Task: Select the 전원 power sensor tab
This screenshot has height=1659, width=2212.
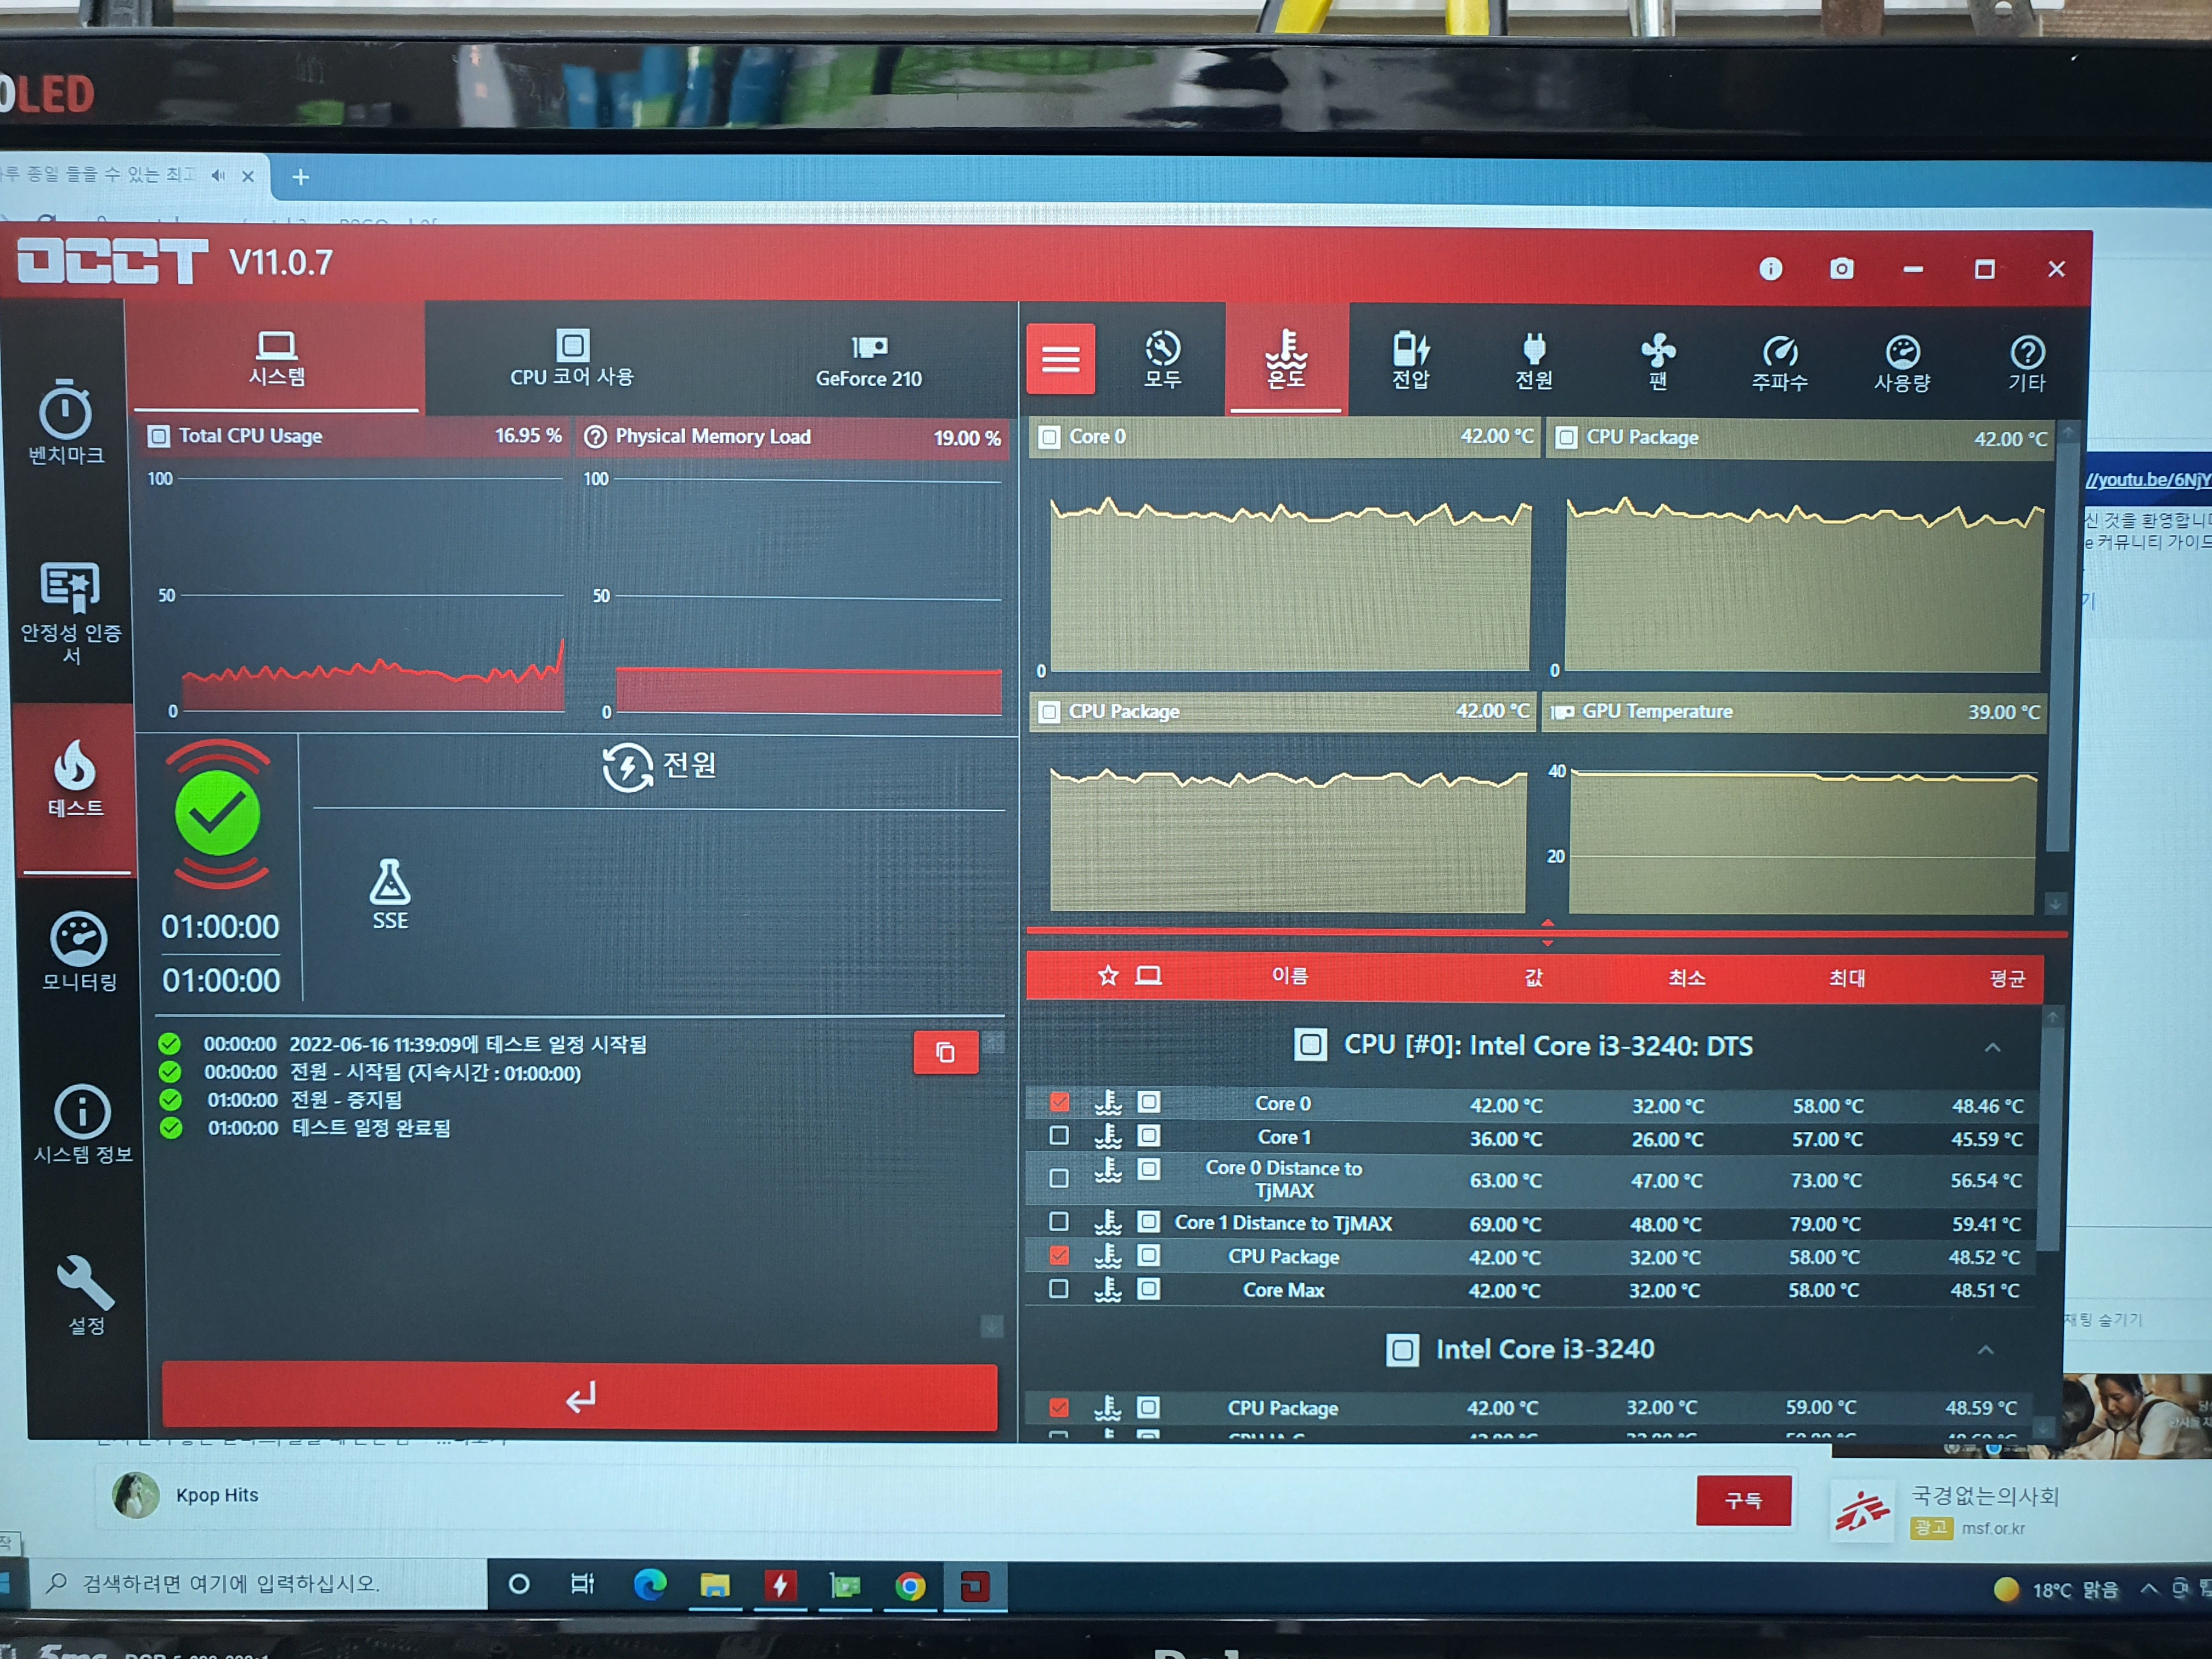Action: pyautogui.click(x=1534, y=361)
